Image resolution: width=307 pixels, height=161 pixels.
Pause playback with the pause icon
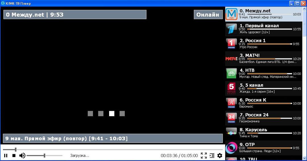coord(6,156)
